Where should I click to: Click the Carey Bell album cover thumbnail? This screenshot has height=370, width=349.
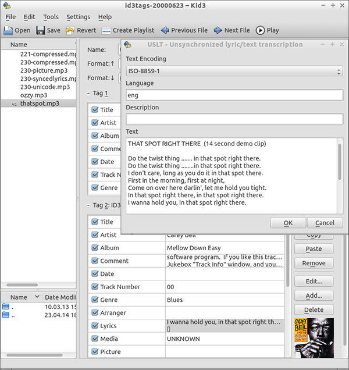(x=314, y=338)
